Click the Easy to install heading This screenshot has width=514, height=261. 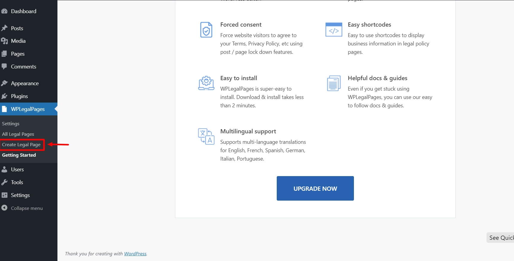coord(239,78)
